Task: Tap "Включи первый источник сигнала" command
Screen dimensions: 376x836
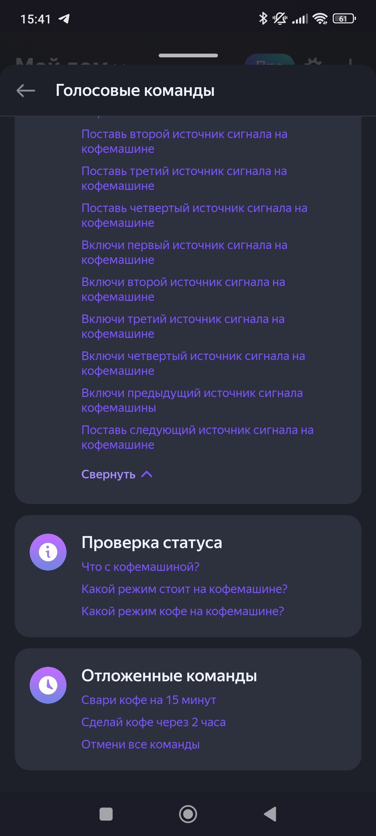Action: tap(184, 252)
